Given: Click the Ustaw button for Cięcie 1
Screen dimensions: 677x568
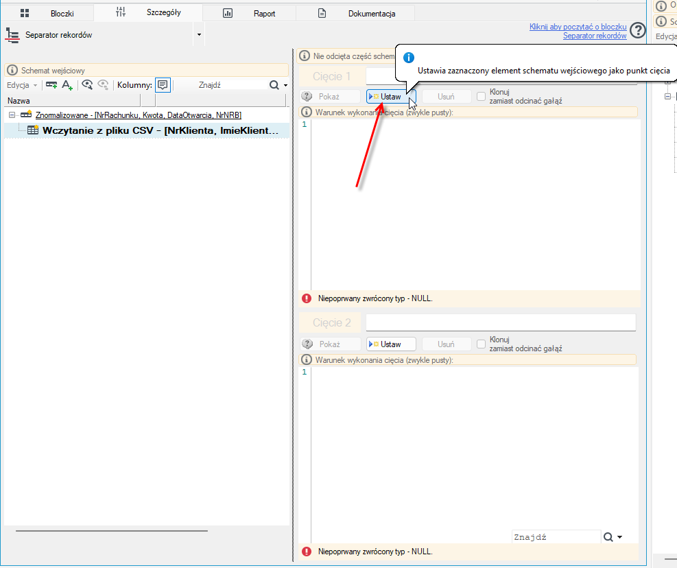Looking at the screenshot, I should click(x=391, y=97).
